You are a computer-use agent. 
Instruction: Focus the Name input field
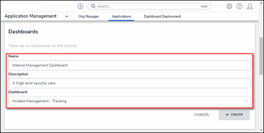pyautogui.click(x=130, y=65)
